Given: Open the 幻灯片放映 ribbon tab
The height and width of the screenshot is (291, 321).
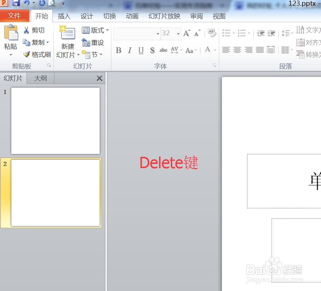Looking at the screenshot, I should (x=164, y=16).
